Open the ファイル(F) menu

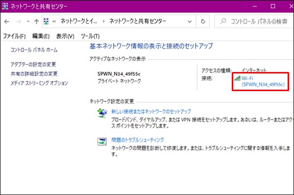(x=14, y=36)
